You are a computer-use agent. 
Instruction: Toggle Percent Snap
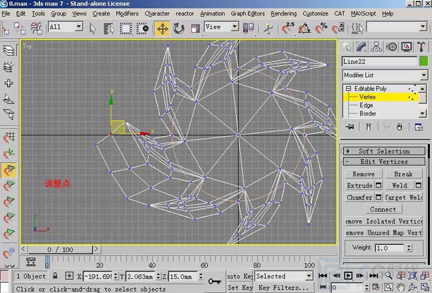(x=321, y=29)
